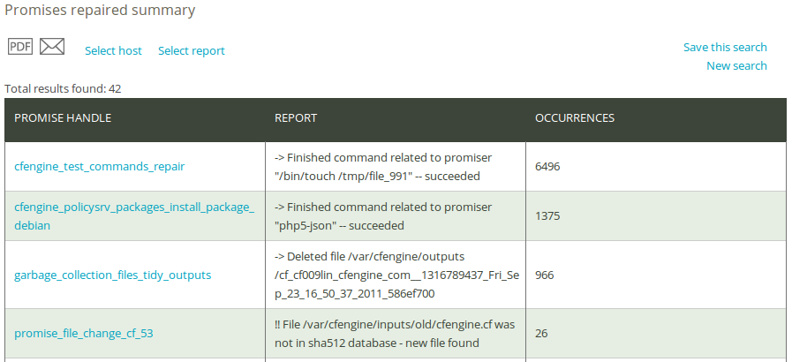Open promise_file_change_cf_53 handle link
The image size is (792, 362).
(x=84, y=333)
